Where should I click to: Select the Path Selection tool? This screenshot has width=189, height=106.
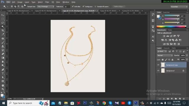point(3,77)
